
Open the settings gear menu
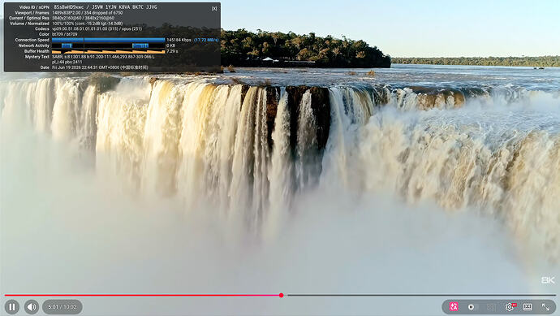point(510,307)
